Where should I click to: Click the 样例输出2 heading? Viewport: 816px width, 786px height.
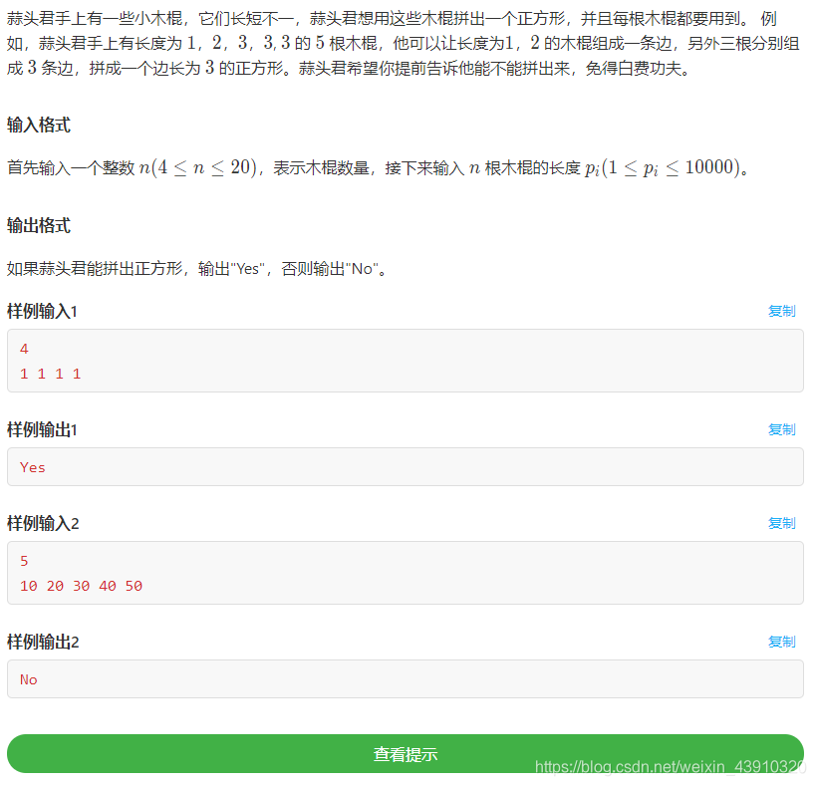(x=43, y=642)
